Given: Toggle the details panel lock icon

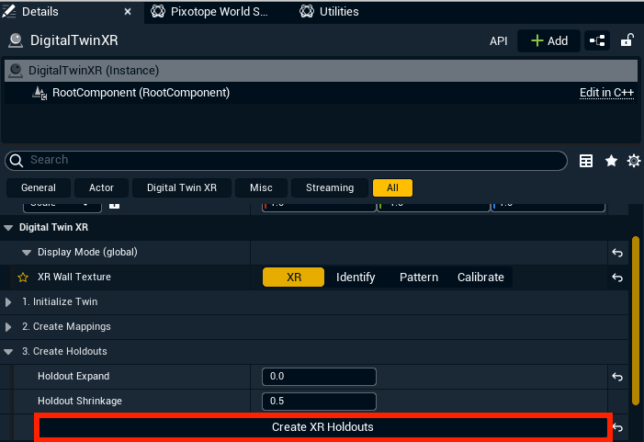Looking at the screenshot, I should pos(627,40).
